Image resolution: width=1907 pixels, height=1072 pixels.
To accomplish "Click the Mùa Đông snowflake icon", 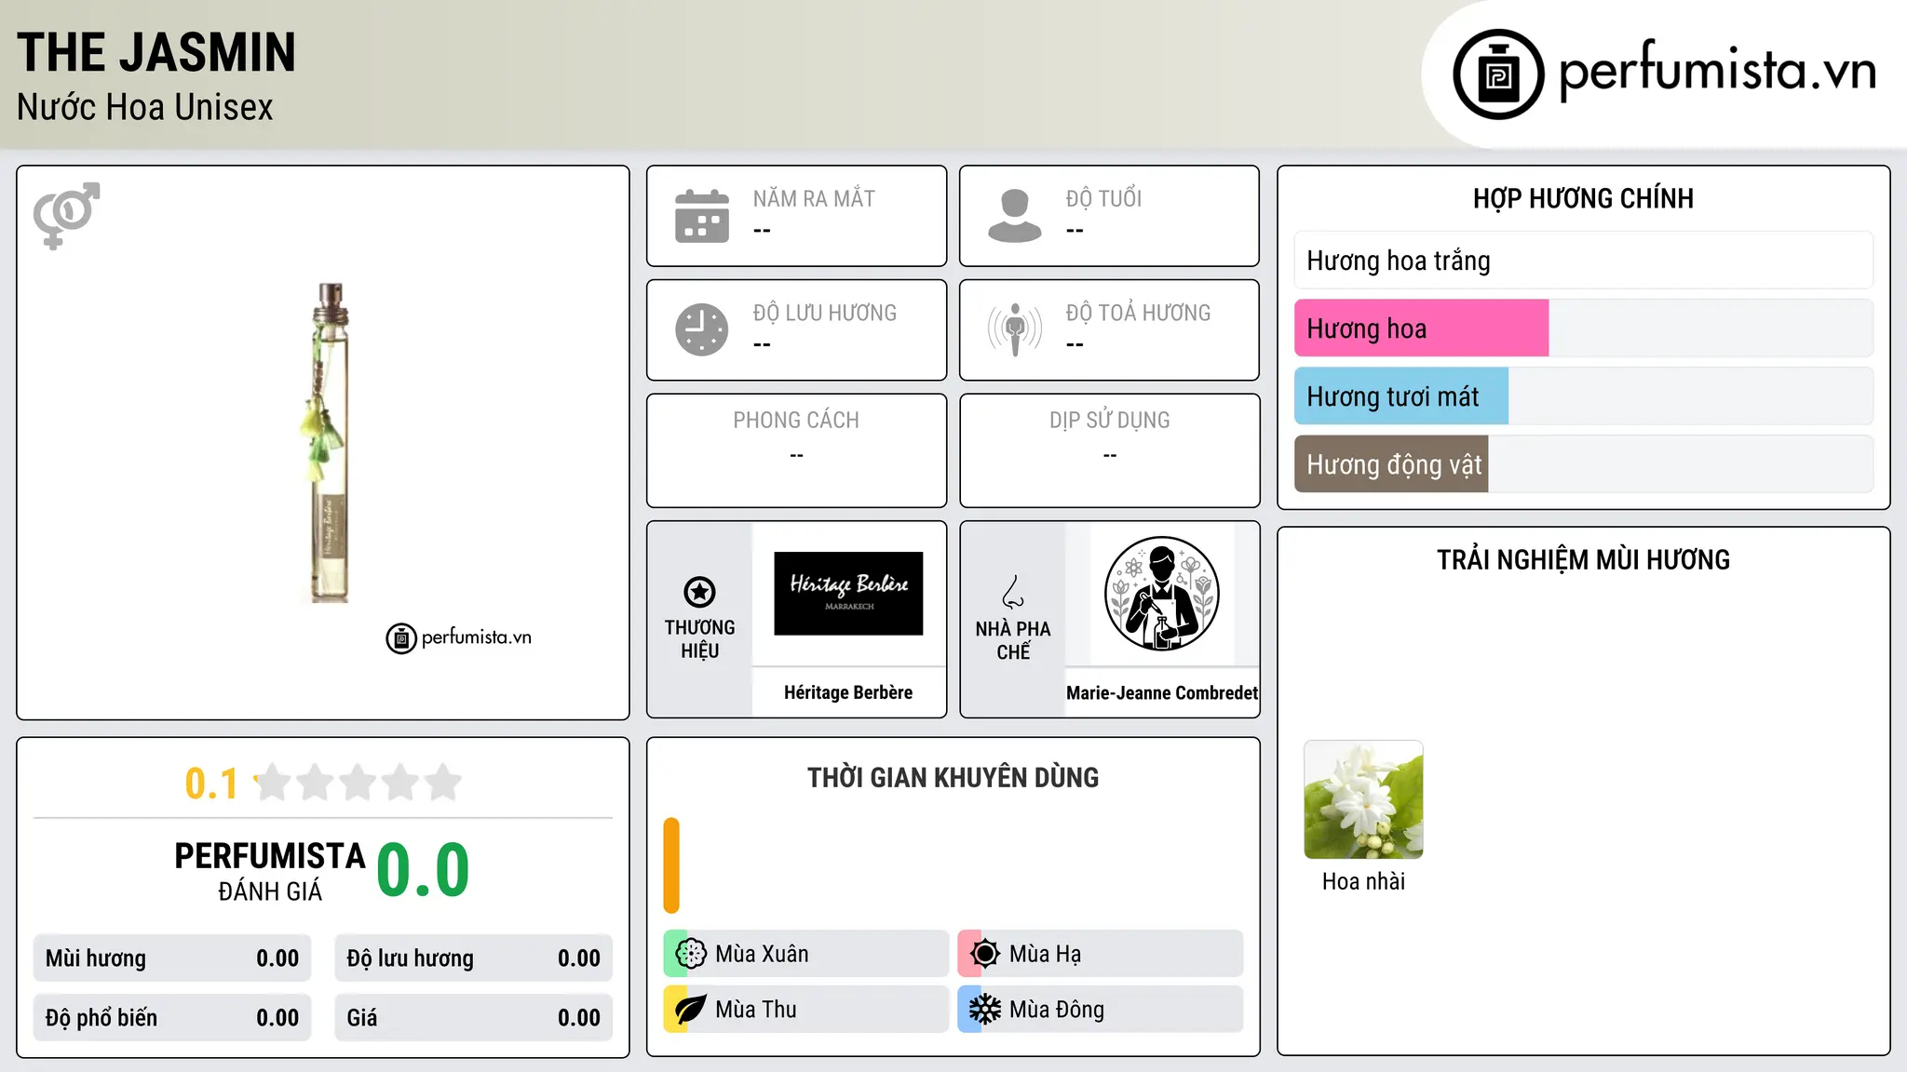I will coord(985,1010).
